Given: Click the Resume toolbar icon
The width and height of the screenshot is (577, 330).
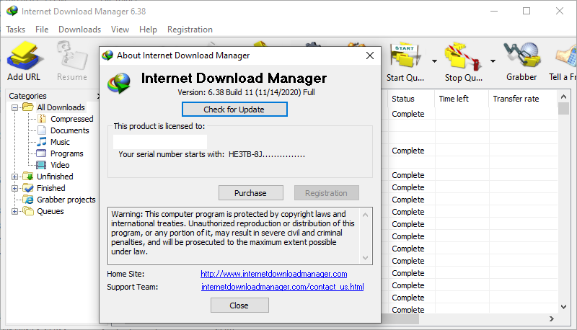Looking at the screenshot, I should 72,55.
